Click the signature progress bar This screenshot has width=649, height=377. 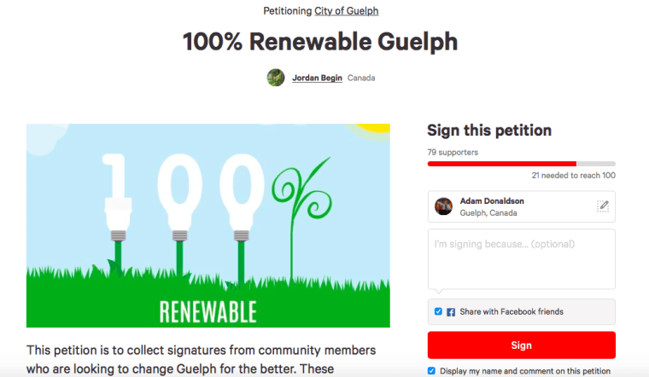[x=521, y=163]
